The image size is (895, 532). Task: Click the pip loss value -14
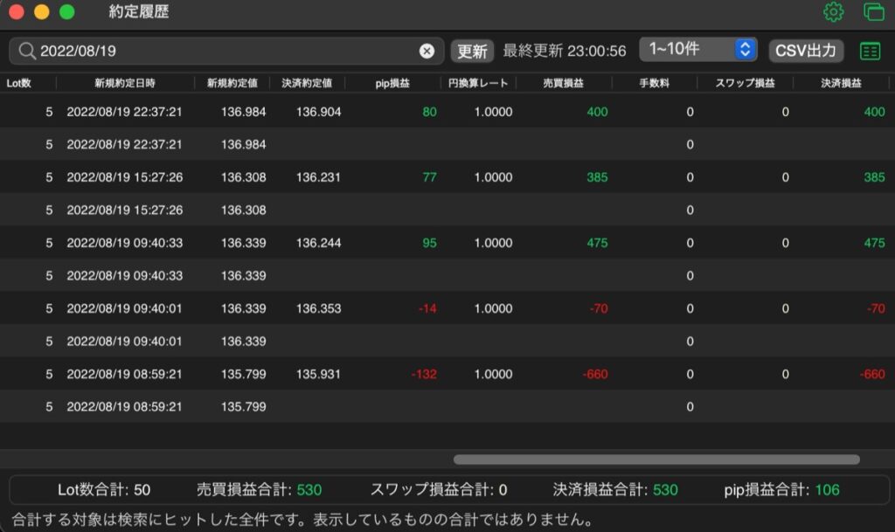point(427,308)
